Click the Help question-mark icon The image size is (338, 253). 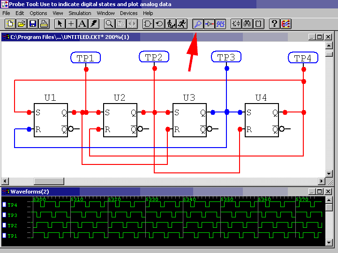click(x=274, y=24)
